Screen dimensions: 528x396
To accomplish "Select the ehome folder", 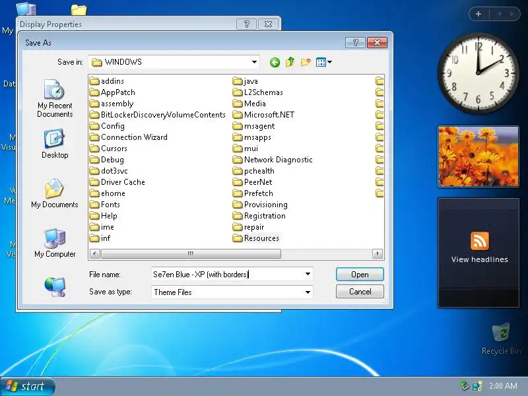I will 108,193.
